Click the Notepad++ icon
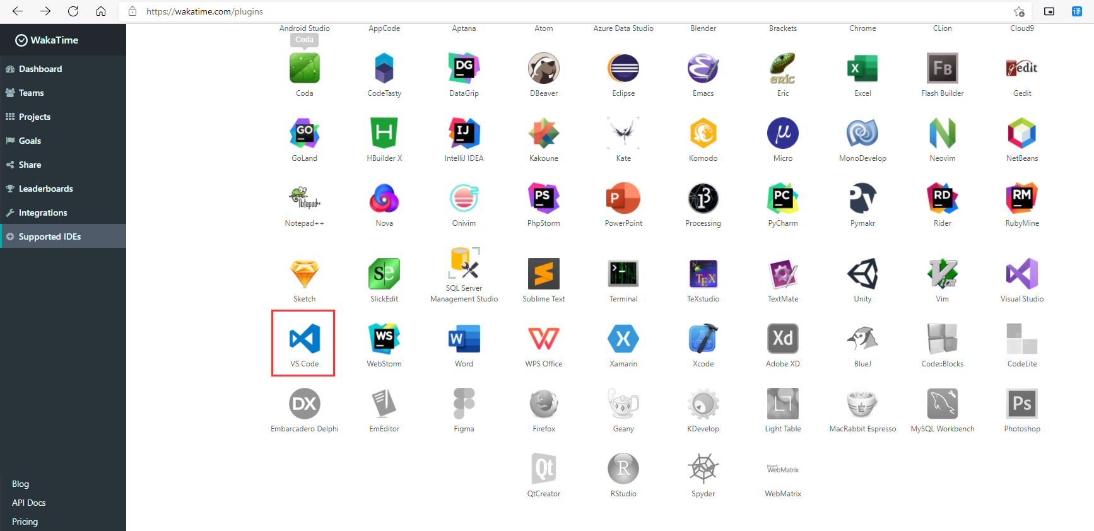The width and height of the screenshot is (1094, 531). coord(304,198)
